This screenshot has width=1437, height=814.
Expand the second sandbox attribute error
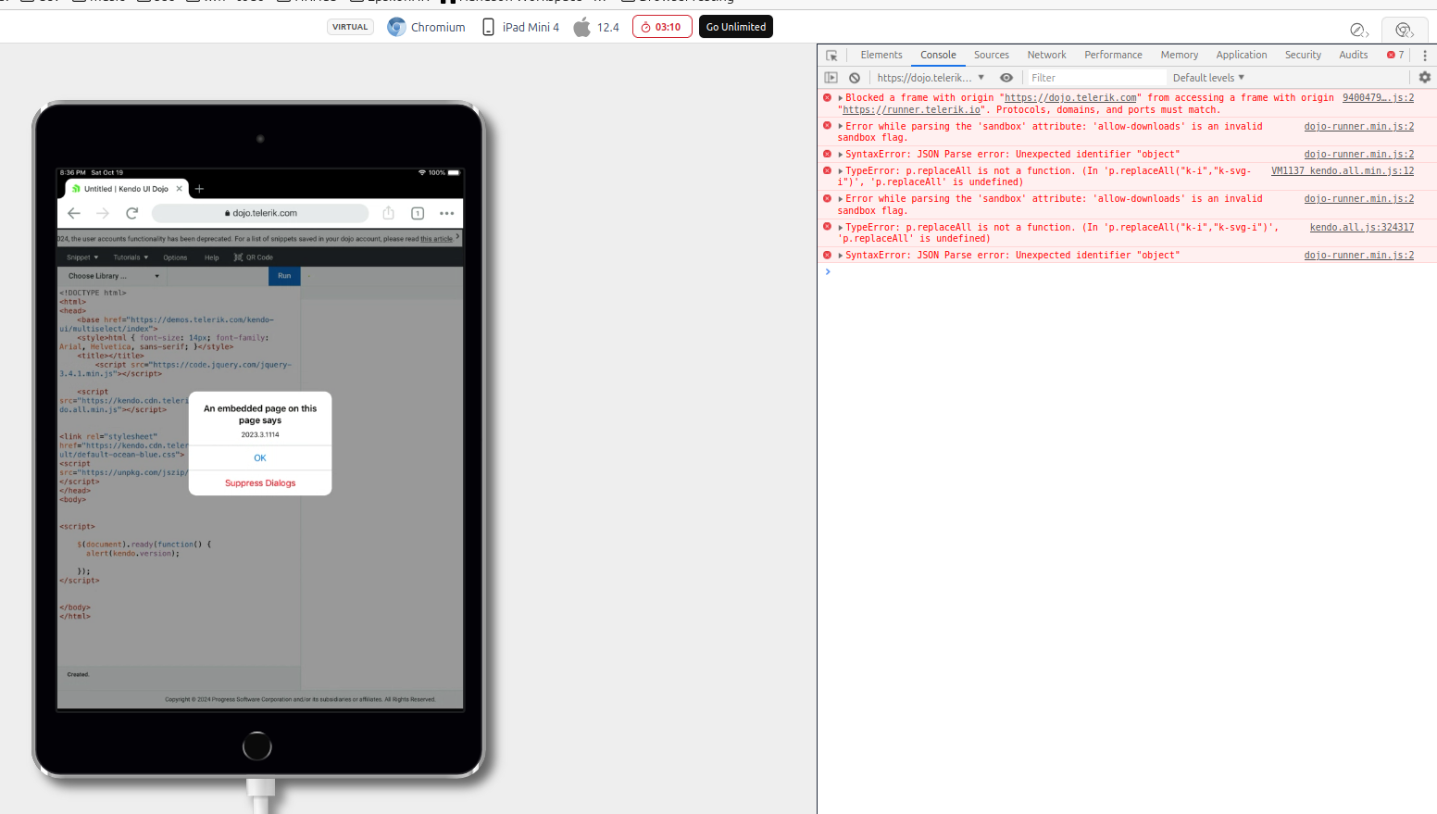click(x=841, y=199)
